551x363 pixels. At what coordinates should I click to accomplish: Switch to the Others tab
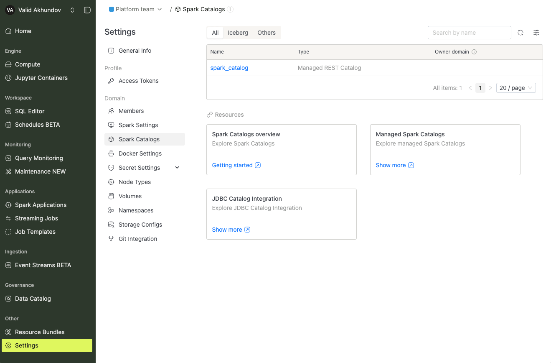[267, 33]
